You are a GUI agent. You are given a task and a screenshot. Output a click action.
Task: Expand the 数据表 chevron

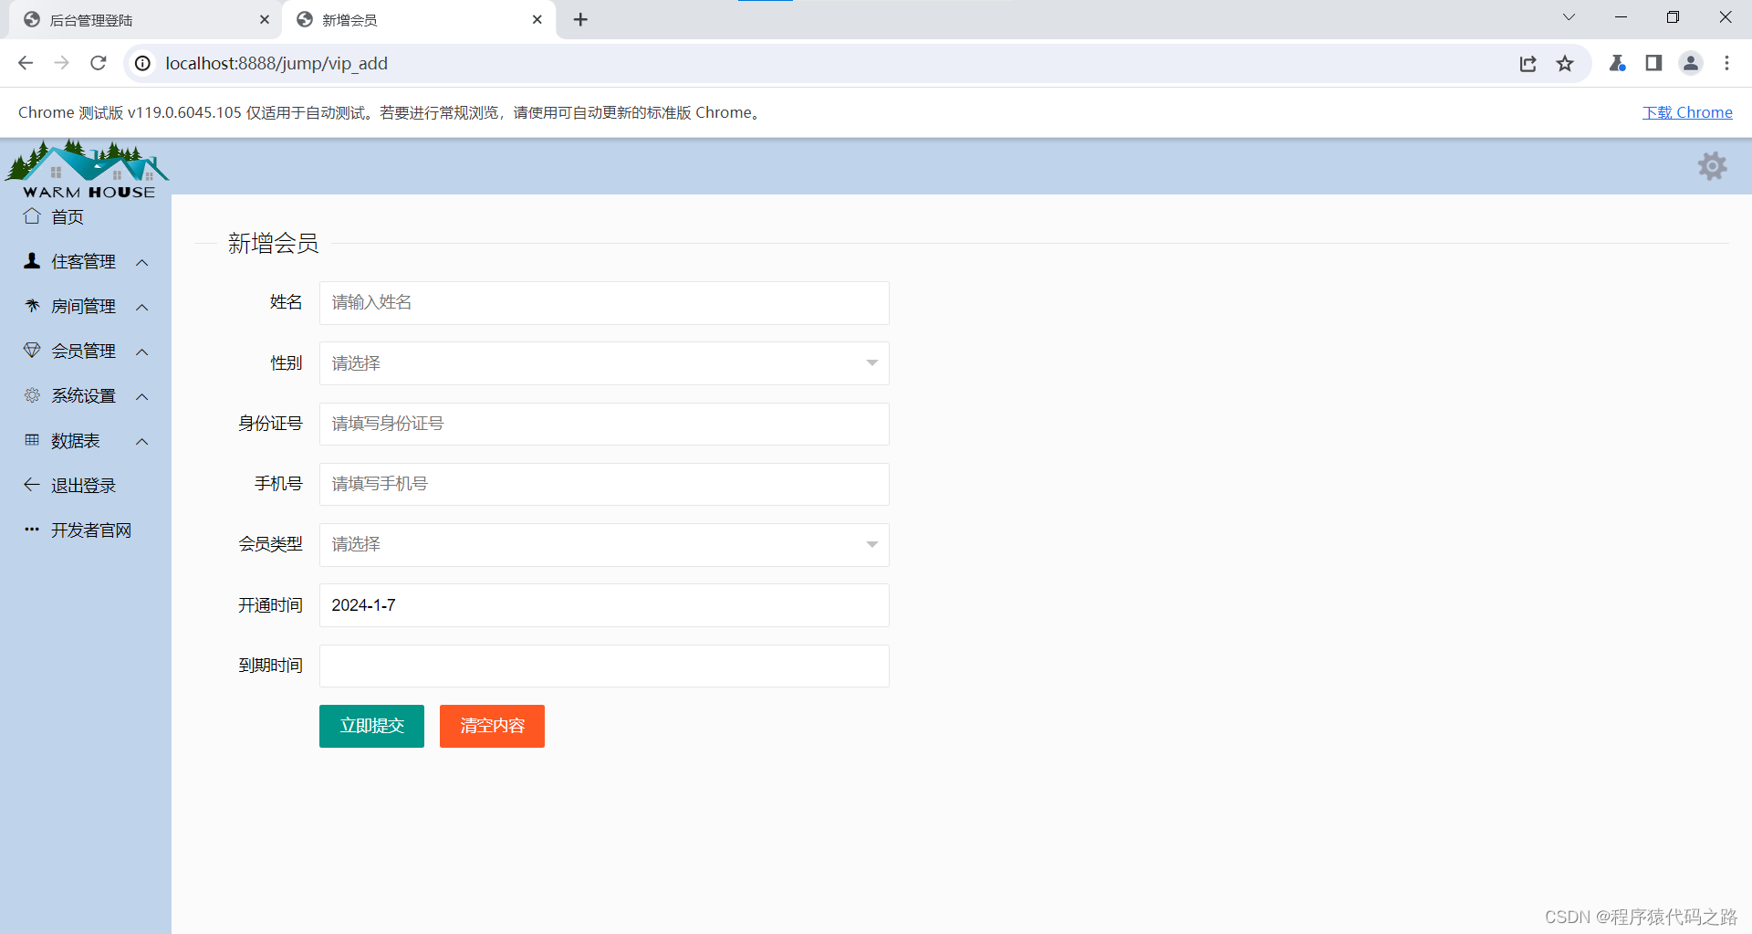(x=142, y=442)
